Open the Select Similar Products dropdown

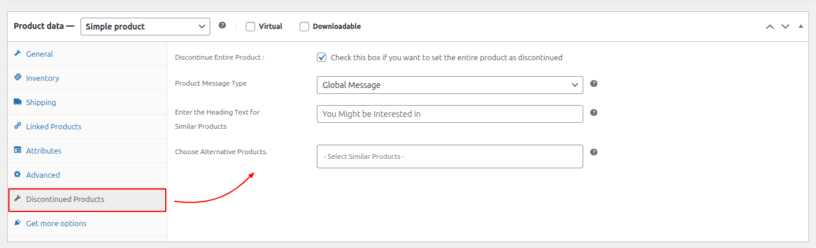(x=449, y=156)
